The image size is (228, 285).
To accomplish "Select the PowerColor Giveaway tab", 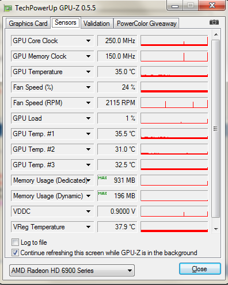I will [147, 24].
